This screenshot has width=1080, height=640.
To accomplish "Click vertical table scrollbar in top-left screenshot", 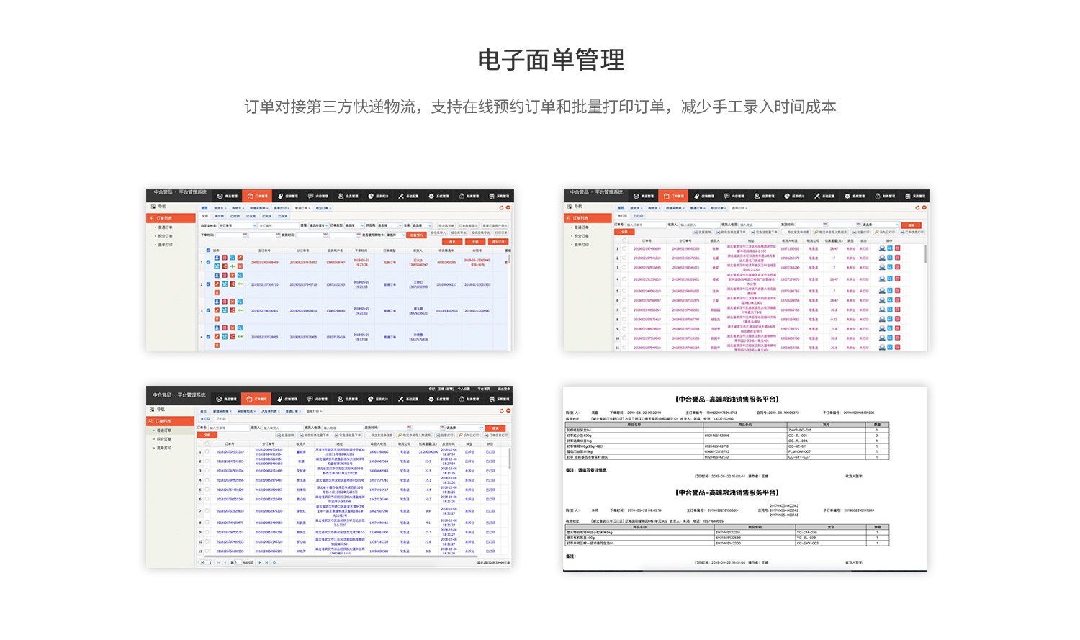I will coord(510,258).
